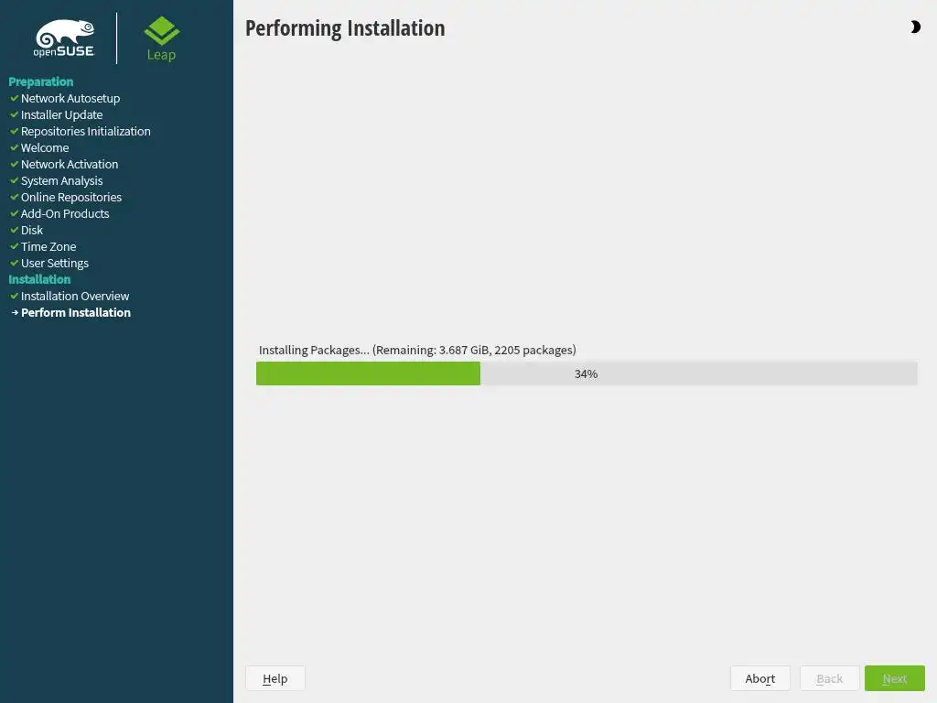Select the Installer Update step
The width and height of the screenshot is (937, 703).
[61, 114]
